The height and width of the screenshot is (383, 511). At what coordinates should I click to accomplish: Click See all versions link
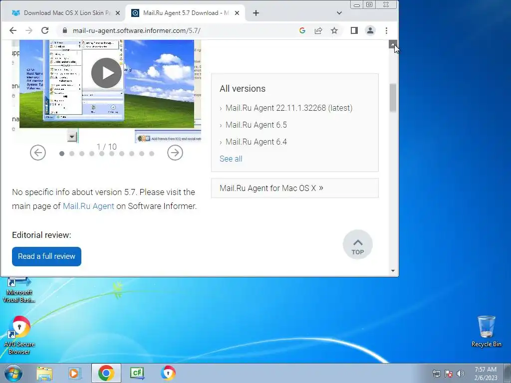pyautogui.click(x=231, y=159)
